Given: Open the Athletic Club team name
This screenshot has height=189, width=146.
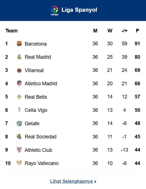Looking at the screenshot, I should (x=39, y=150).
